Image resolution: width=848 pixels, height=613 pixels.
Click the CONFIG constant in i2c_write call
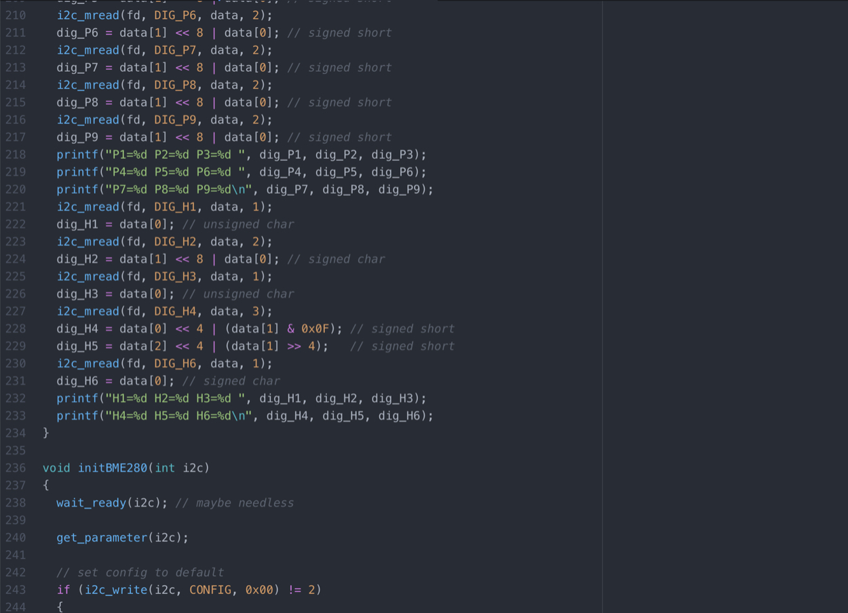210,590
